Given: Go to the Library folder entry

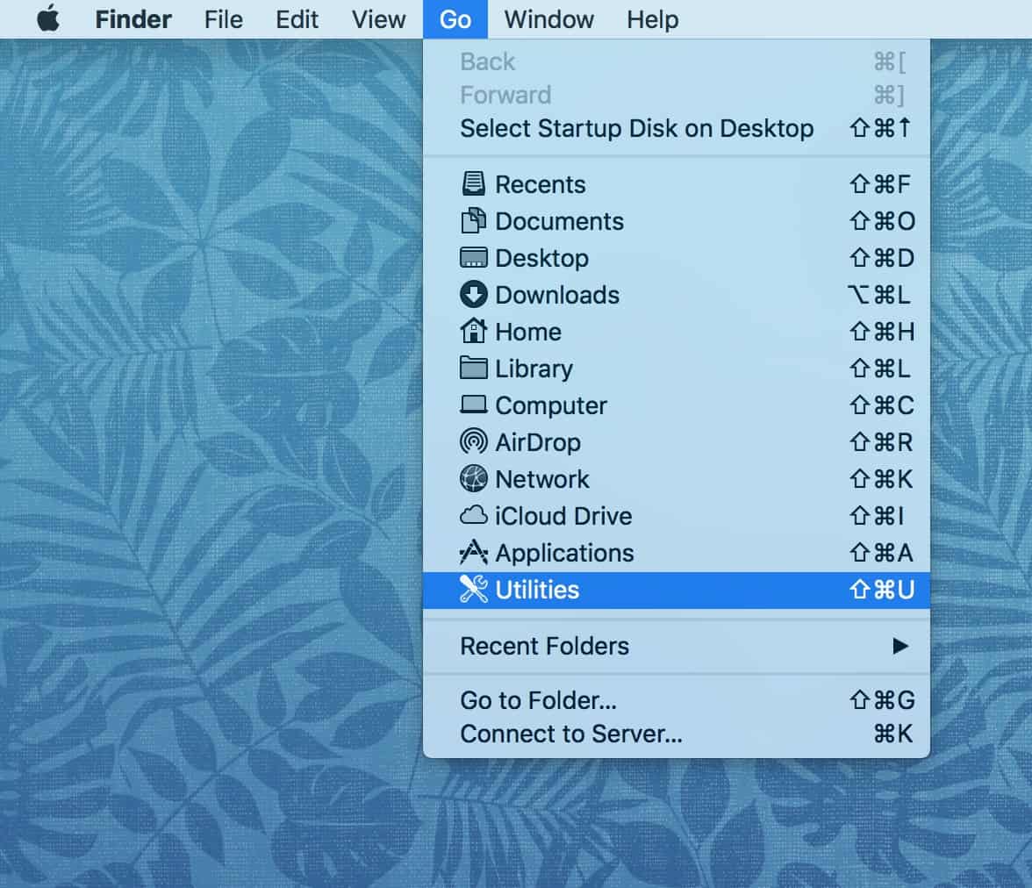Looking at the screenshot, I should [534, 369].
